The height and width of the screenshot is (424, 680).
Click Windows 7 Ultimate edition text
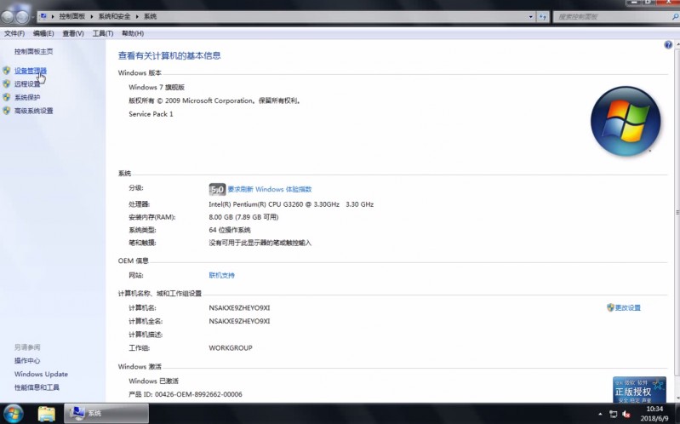157,87
